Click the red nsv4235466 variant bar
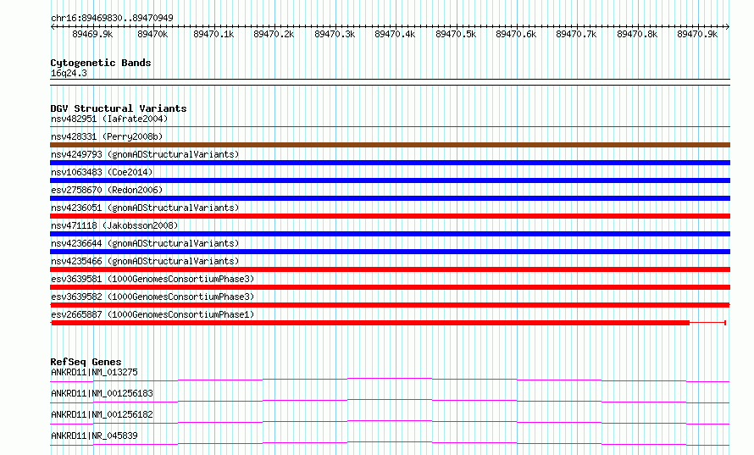 point(390,269)
